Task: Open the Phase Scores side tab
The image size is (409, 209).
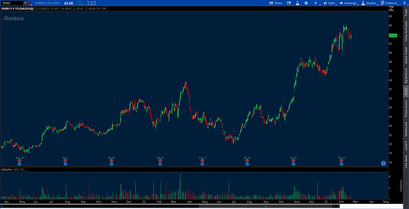Action: (x=406, y=108)
